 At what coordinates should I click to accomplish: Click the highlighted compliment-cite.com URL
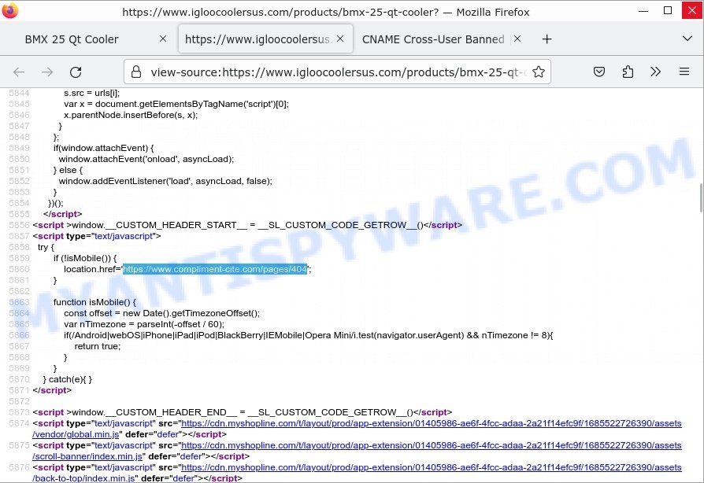[x=215, y=269]
